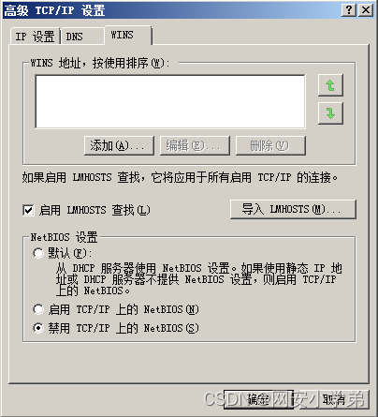Open the 导入 LMHOSTS dialog button
378x417 pixels.
pos(293,209)
